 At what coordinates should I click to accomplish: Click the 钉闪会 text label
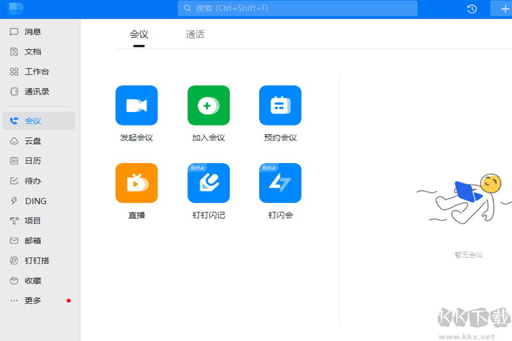click(280, 216)
